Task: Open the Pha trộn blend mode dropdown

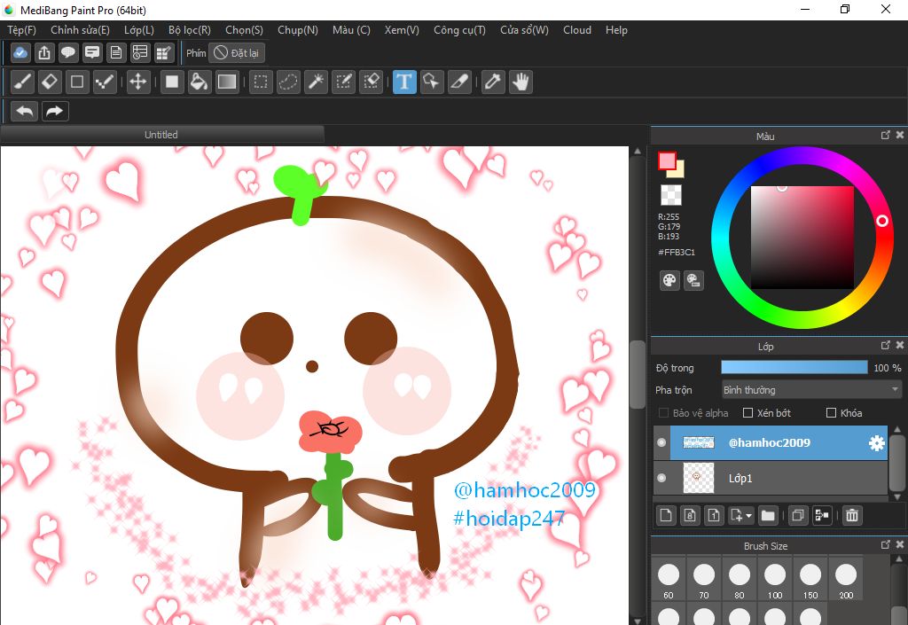Action: [810, 390]
